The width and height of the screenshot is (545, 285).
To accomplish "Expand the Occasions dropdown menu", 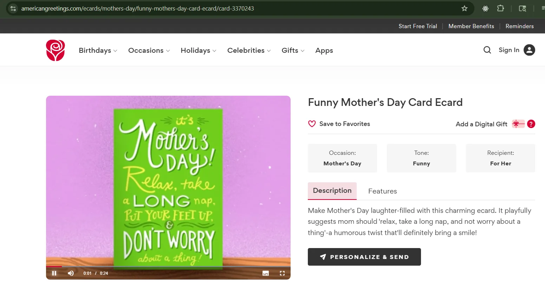I will click(x=149, y=50).
